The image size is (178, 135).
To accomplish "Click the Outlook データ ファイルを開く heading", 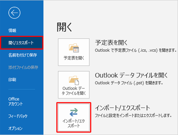I will [x=131, y=75].
